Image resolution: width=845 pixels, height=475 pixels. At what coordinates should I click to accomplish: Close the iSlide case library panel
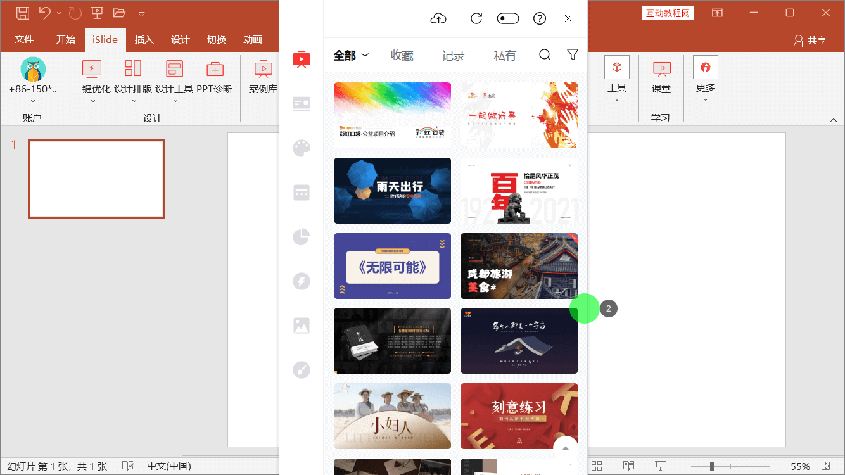(x=568, y=18)
